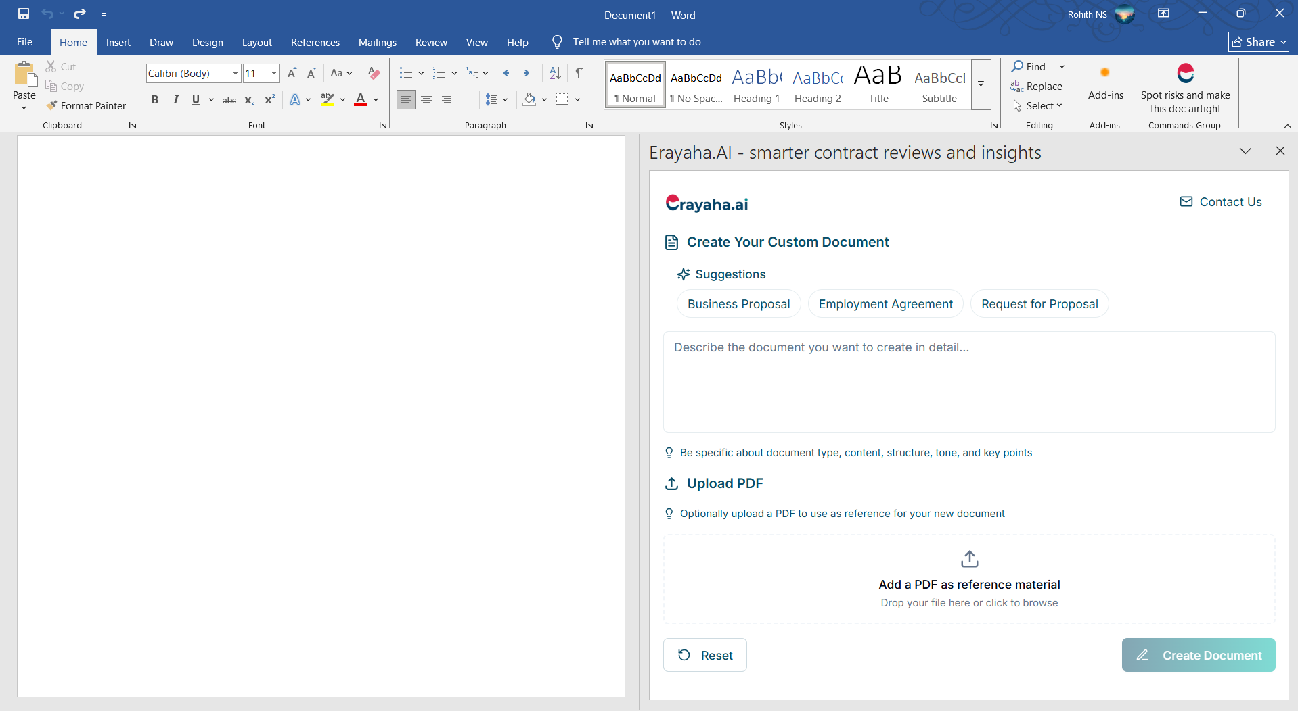
Task: Apply superscript formatting
Action: coord(269,100)
